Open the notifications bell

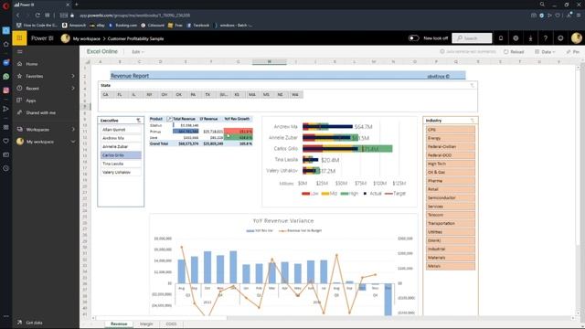(501, 38)
